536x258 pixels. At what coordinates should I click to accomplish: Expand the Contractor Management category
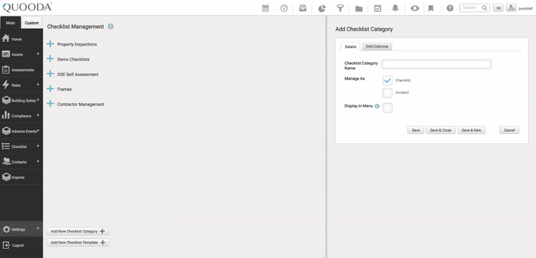[x=50, y=104]
